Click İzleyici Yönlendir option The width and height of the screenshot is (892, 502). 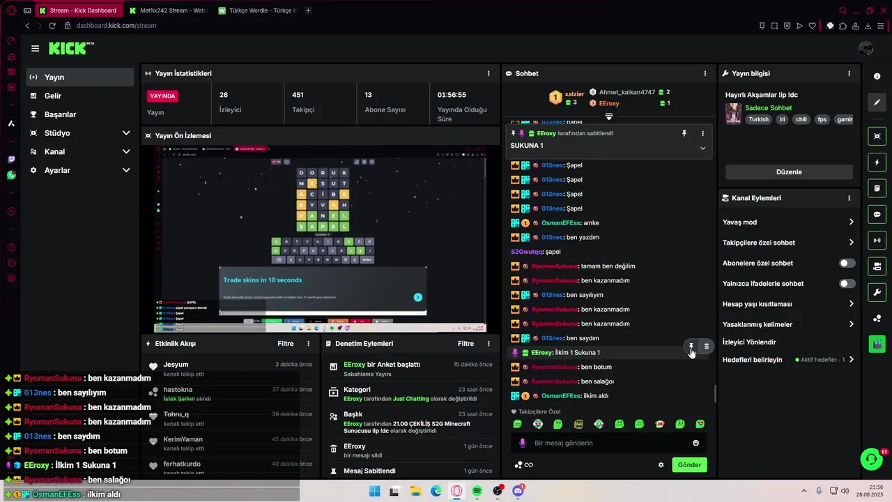pyautogui.click(x=749, y=342)
